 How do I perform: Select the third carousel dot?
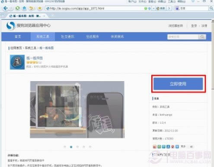[x=77, y=147]
